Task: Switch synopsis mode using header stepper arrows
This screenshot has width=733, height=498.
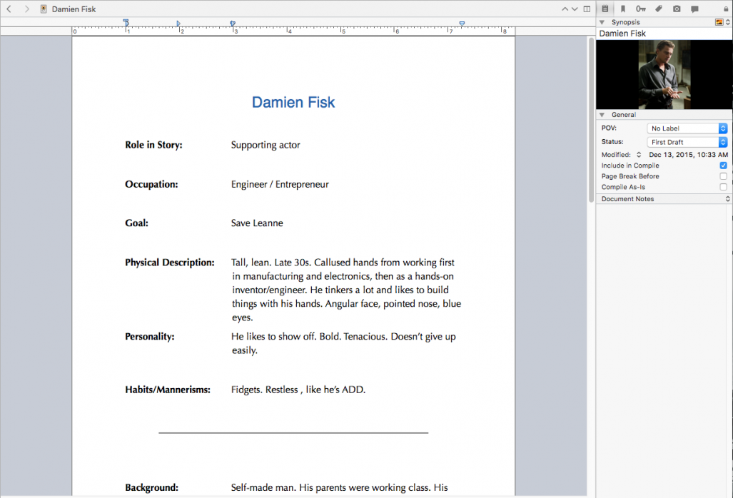Action: pyautogui.click(x=728, y=22)
